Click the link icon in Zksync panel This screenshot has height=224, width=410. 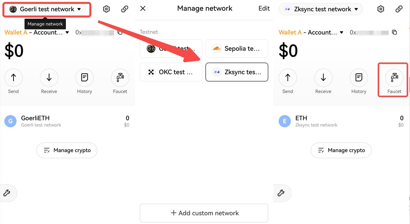399,9
